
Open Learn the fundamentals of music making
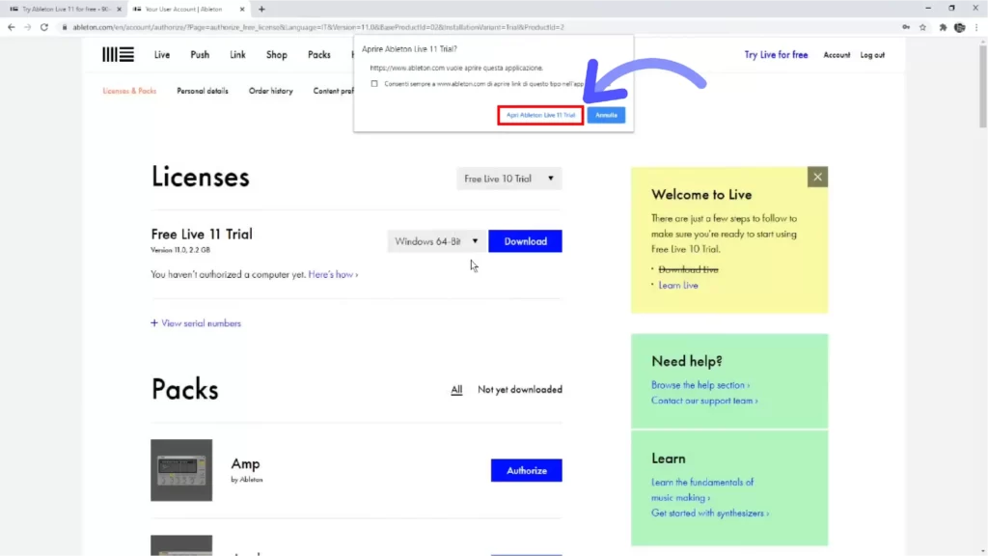702,489
